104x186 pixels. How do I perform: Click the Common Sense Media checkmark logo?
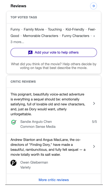click(14, 122)
